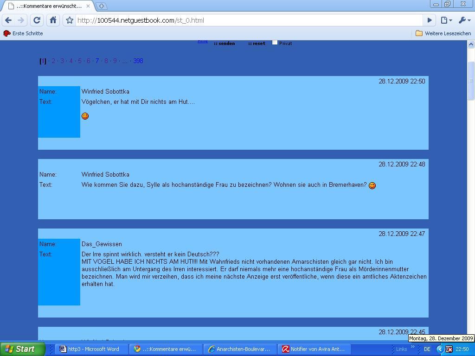Switch to Notifier von Avira taskbar button
Screen dimensions: 475x356
coord(314,349)
